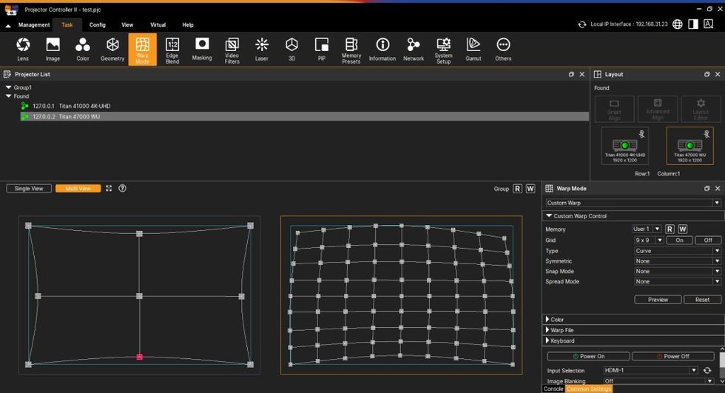Refresh the input selection

(707, 371)
